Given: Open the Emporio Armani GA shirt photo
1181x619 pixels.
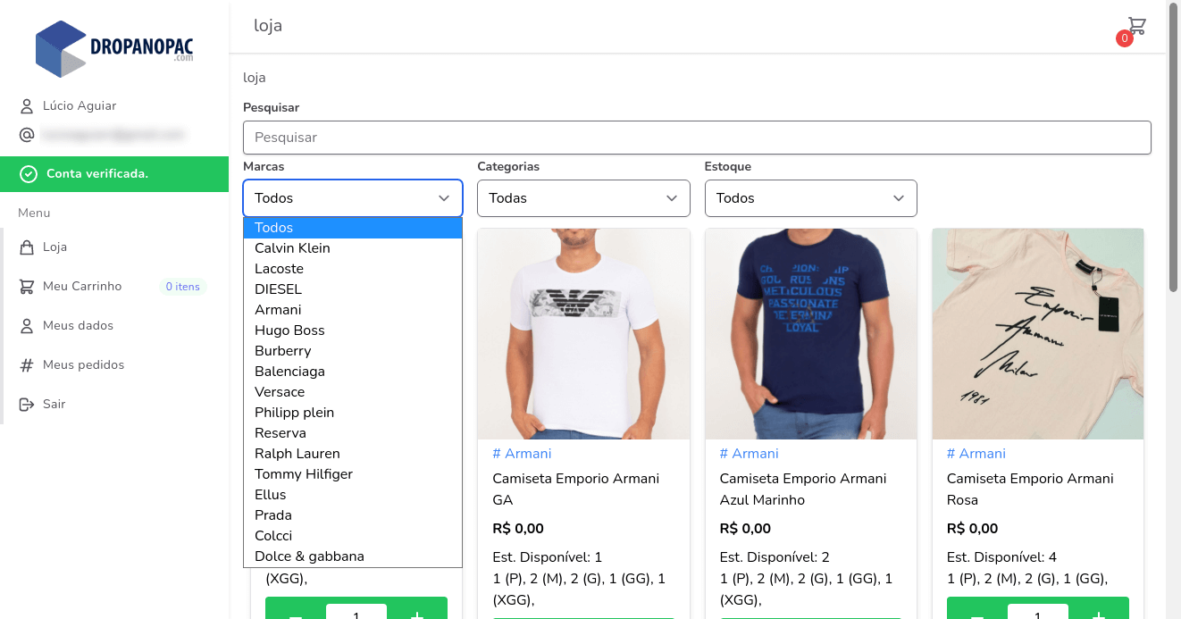Looking at the screenshot, I should (x=583, y=334).
